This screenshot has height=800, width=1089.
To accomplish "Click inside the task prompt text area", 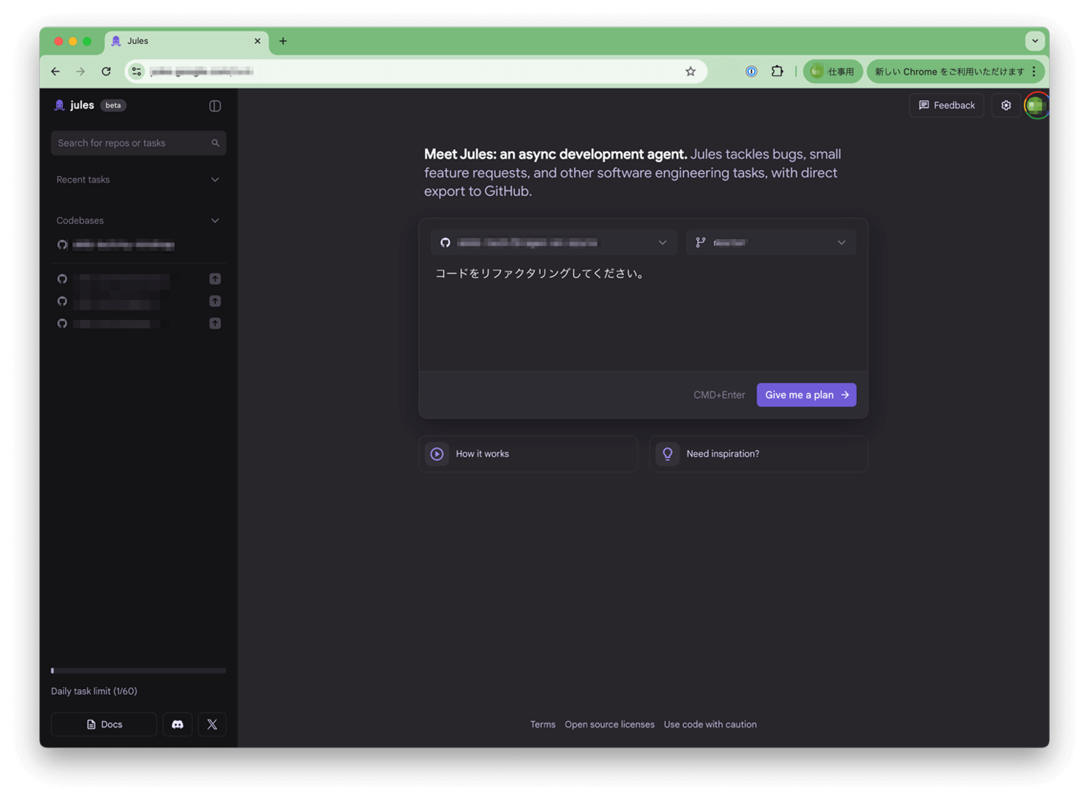I will pos(643,314).
